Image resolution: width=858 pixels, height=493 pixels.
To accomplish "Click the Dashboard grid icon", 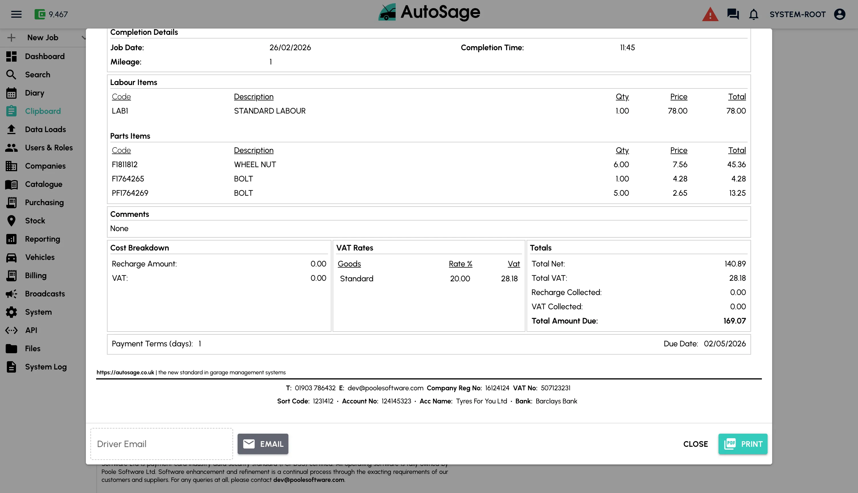I will point(11,56).
